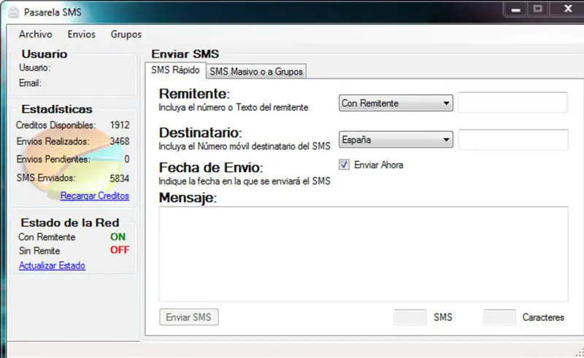Screen dimensions: 584x358
Task: Open the Recargar Creditos link
Action: pos(95,195)
